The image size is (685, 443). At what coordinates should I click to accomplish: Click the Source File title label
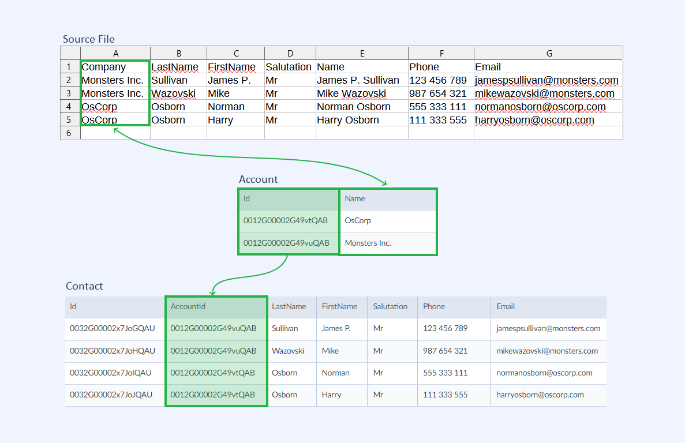pyautogui.click(x=89, y=39)
